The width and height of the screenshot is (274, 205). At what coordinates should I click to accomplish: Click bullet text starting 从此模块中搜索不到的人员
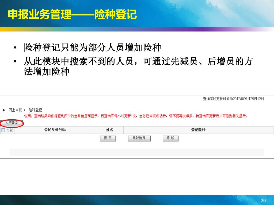point(138,66)
